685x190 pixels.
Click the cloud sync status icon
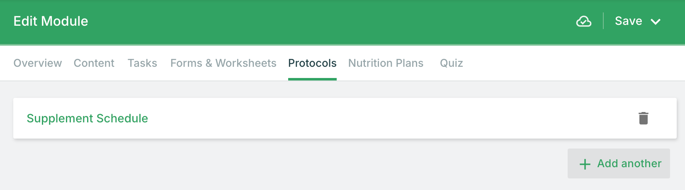[583, 21]
